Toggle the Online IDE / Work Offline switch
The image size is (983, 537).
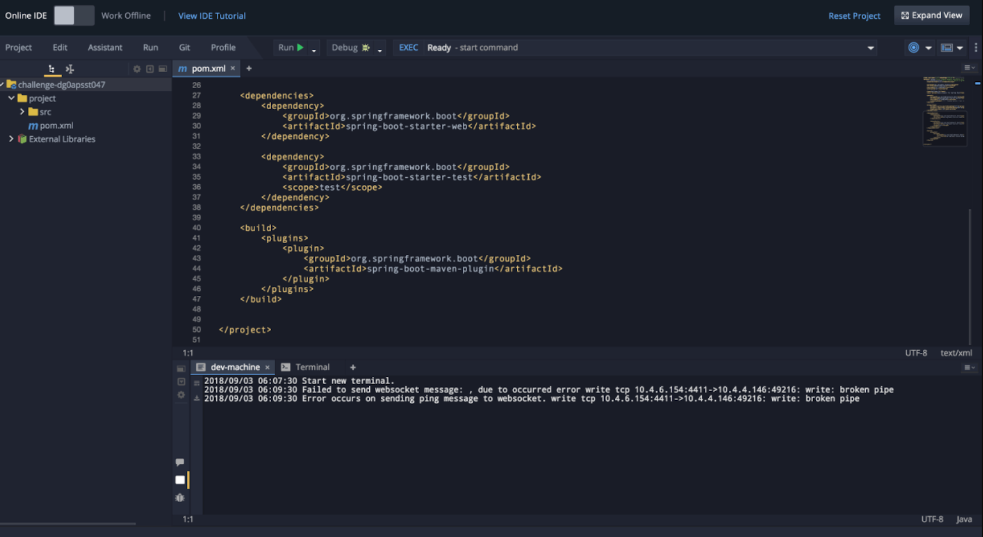click(74, 16)
